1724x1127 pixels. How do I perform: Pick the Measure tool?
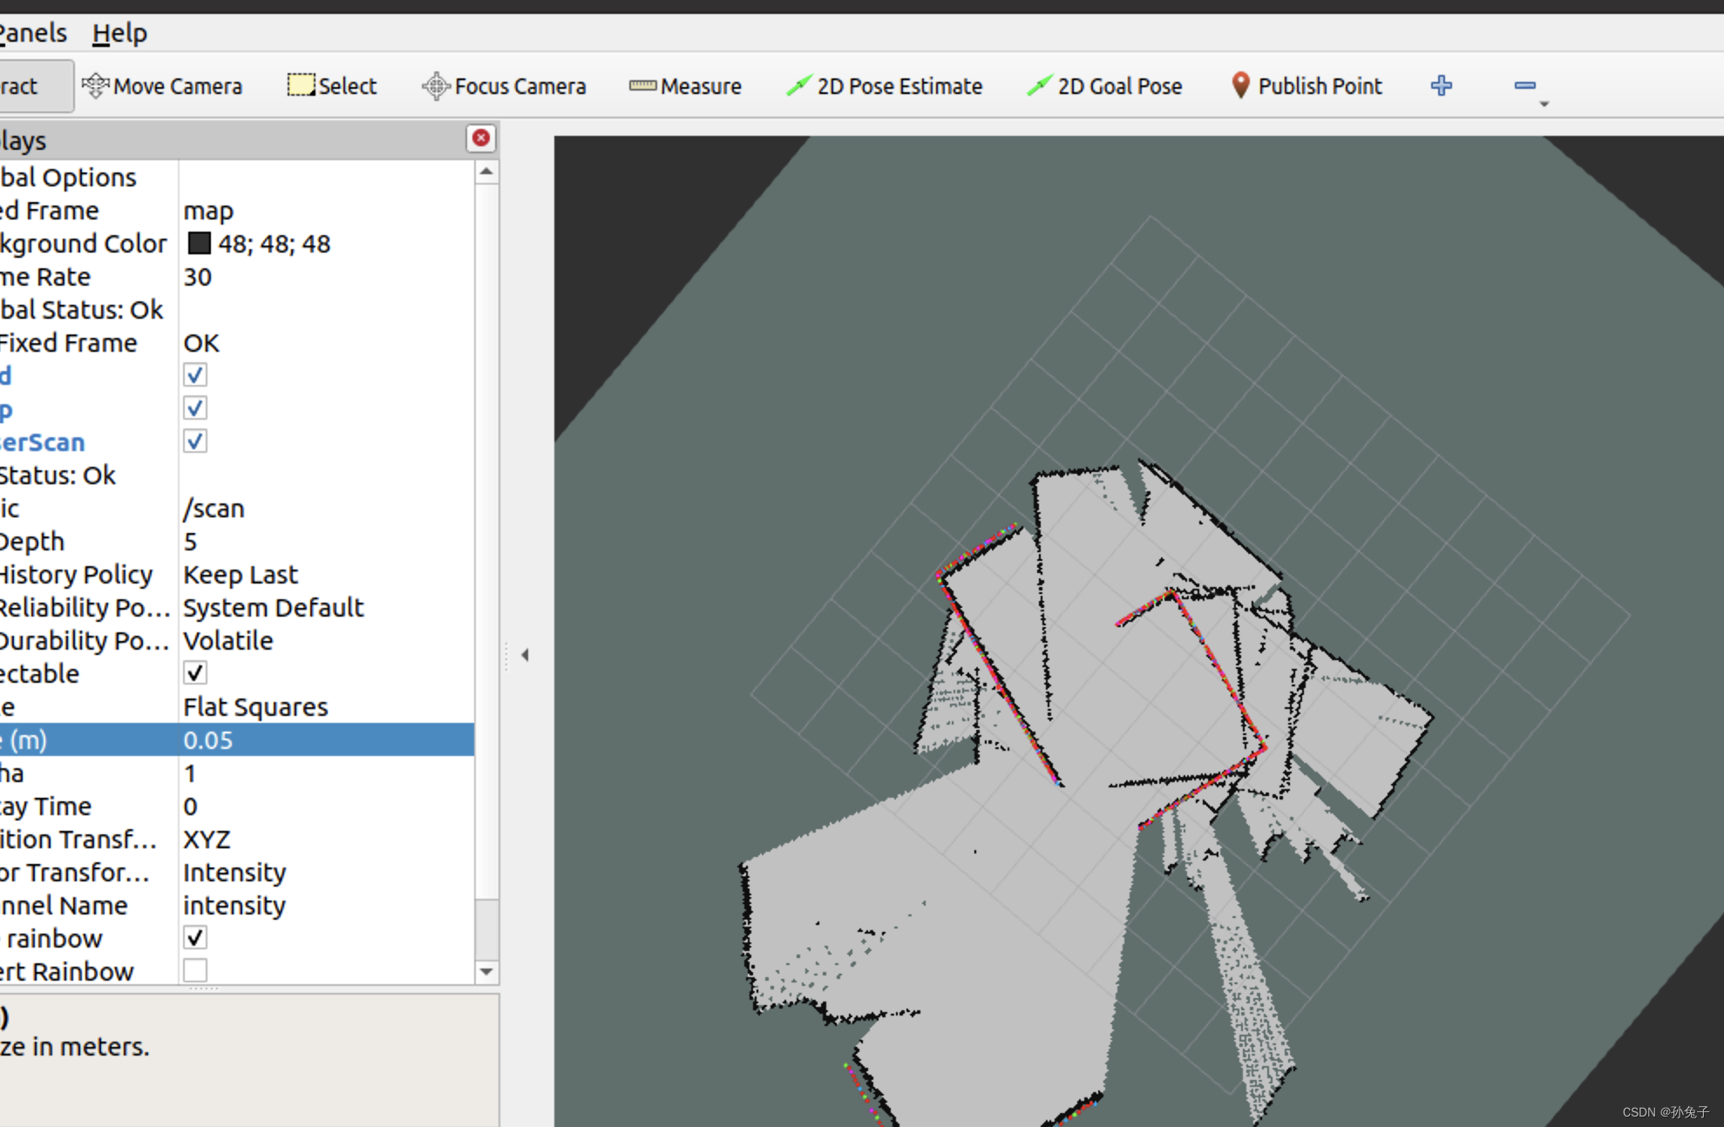click(685, 86)
